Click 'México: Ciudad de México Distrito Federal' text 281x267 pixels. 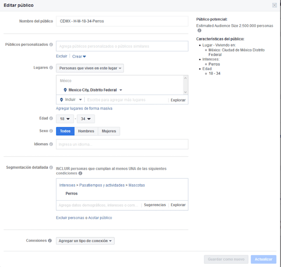coord(237,52)
